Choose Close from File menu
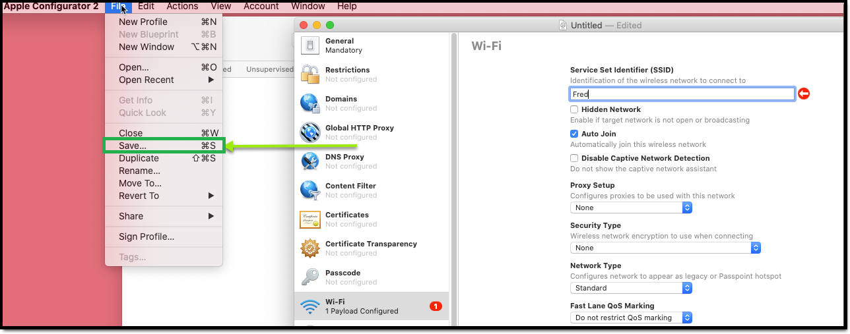850x334 pixels. point(164,133)
